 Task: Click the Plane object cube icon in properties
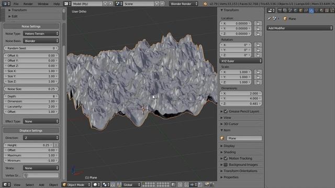(x=285, y=19)
